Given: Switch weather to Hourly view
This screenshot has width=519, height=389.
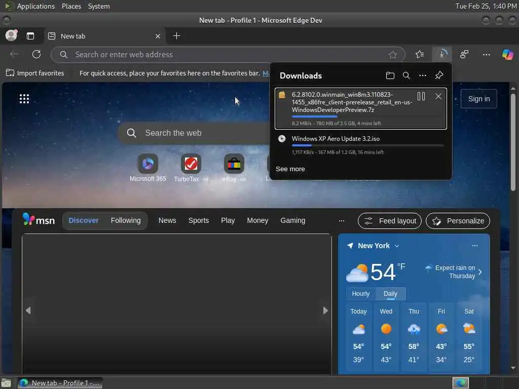Looking at the screenshot, I should pos(360,294).
